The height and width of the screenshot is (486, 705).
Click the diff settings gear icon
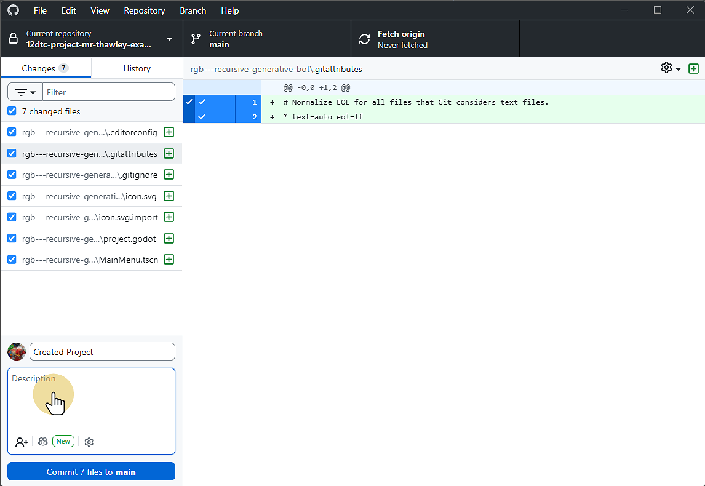click(x=666, y=68)
